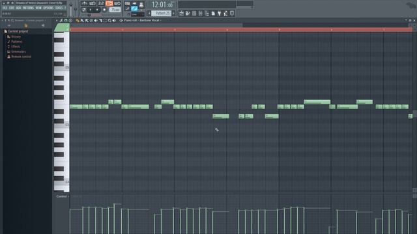The image size is (417, 234).
Task: Toggle wait for input before recording
Action: coord(93,3)
